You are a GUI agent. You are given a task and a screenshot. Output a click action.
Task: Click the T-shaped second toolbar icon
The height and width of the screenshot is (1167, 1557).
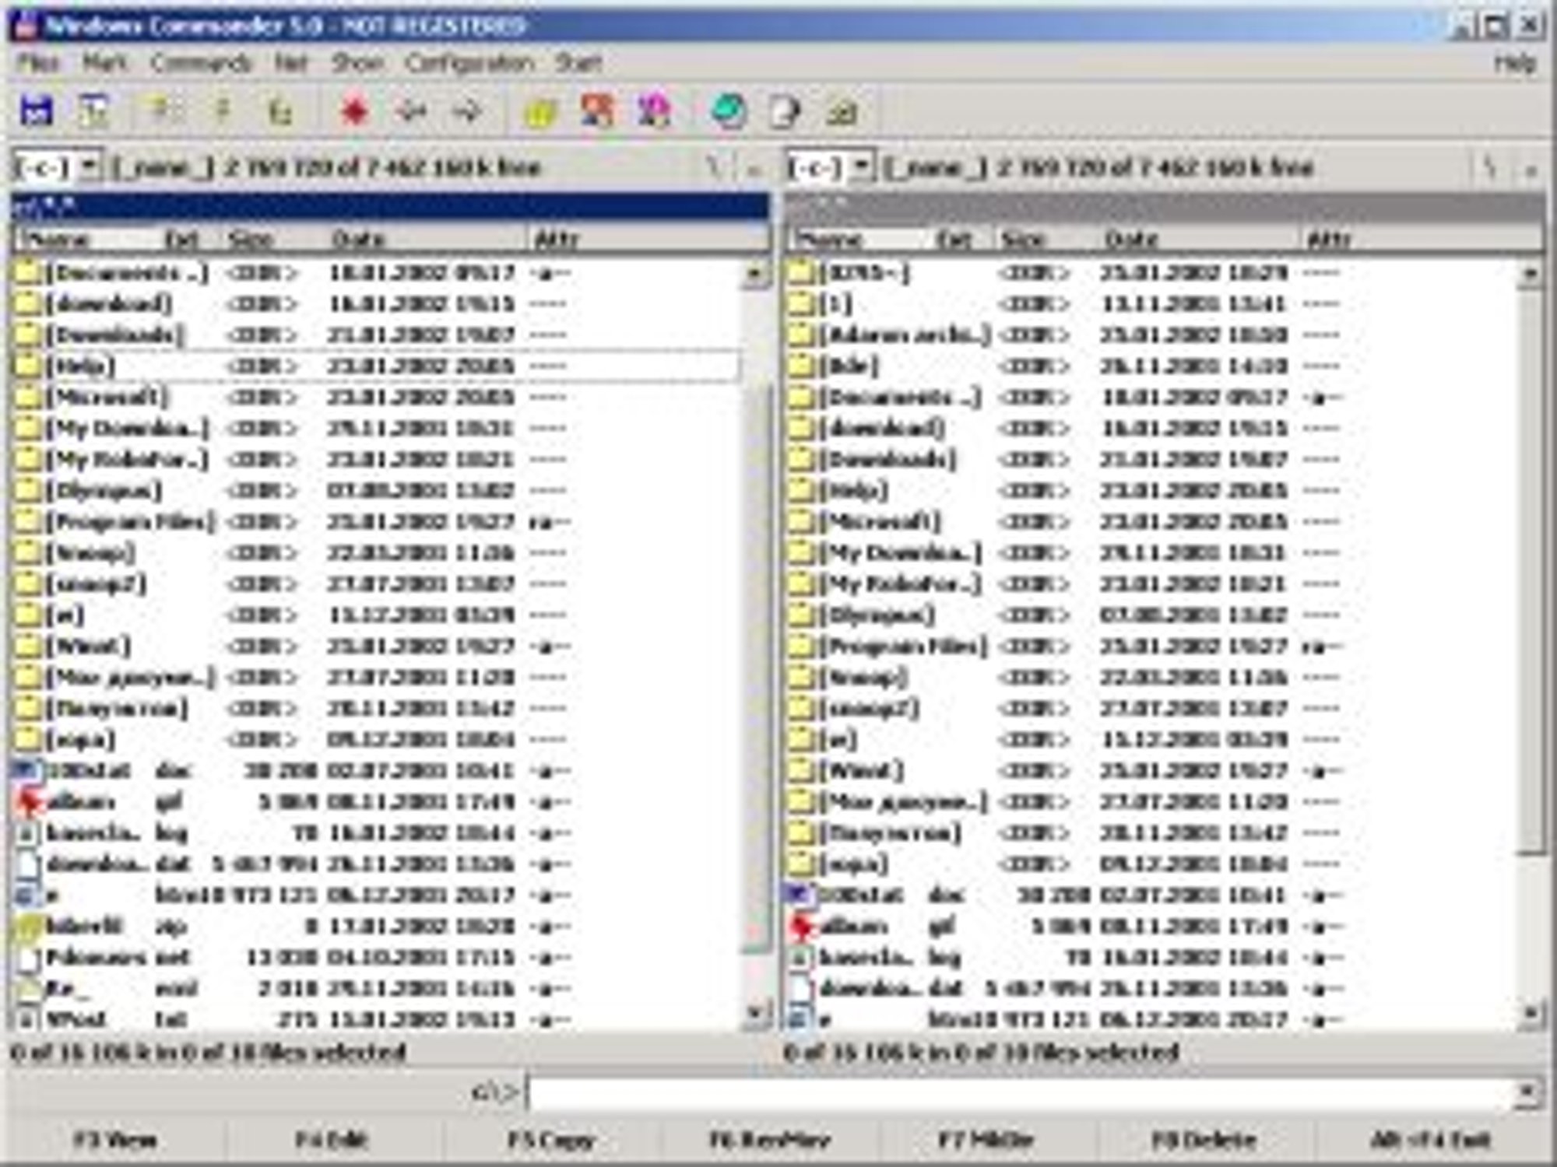93,111
